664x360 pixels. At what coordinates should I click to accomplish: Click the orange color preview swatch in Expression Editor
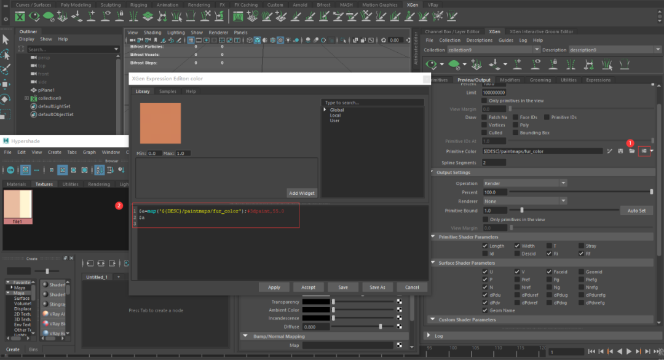coord(160,123)
